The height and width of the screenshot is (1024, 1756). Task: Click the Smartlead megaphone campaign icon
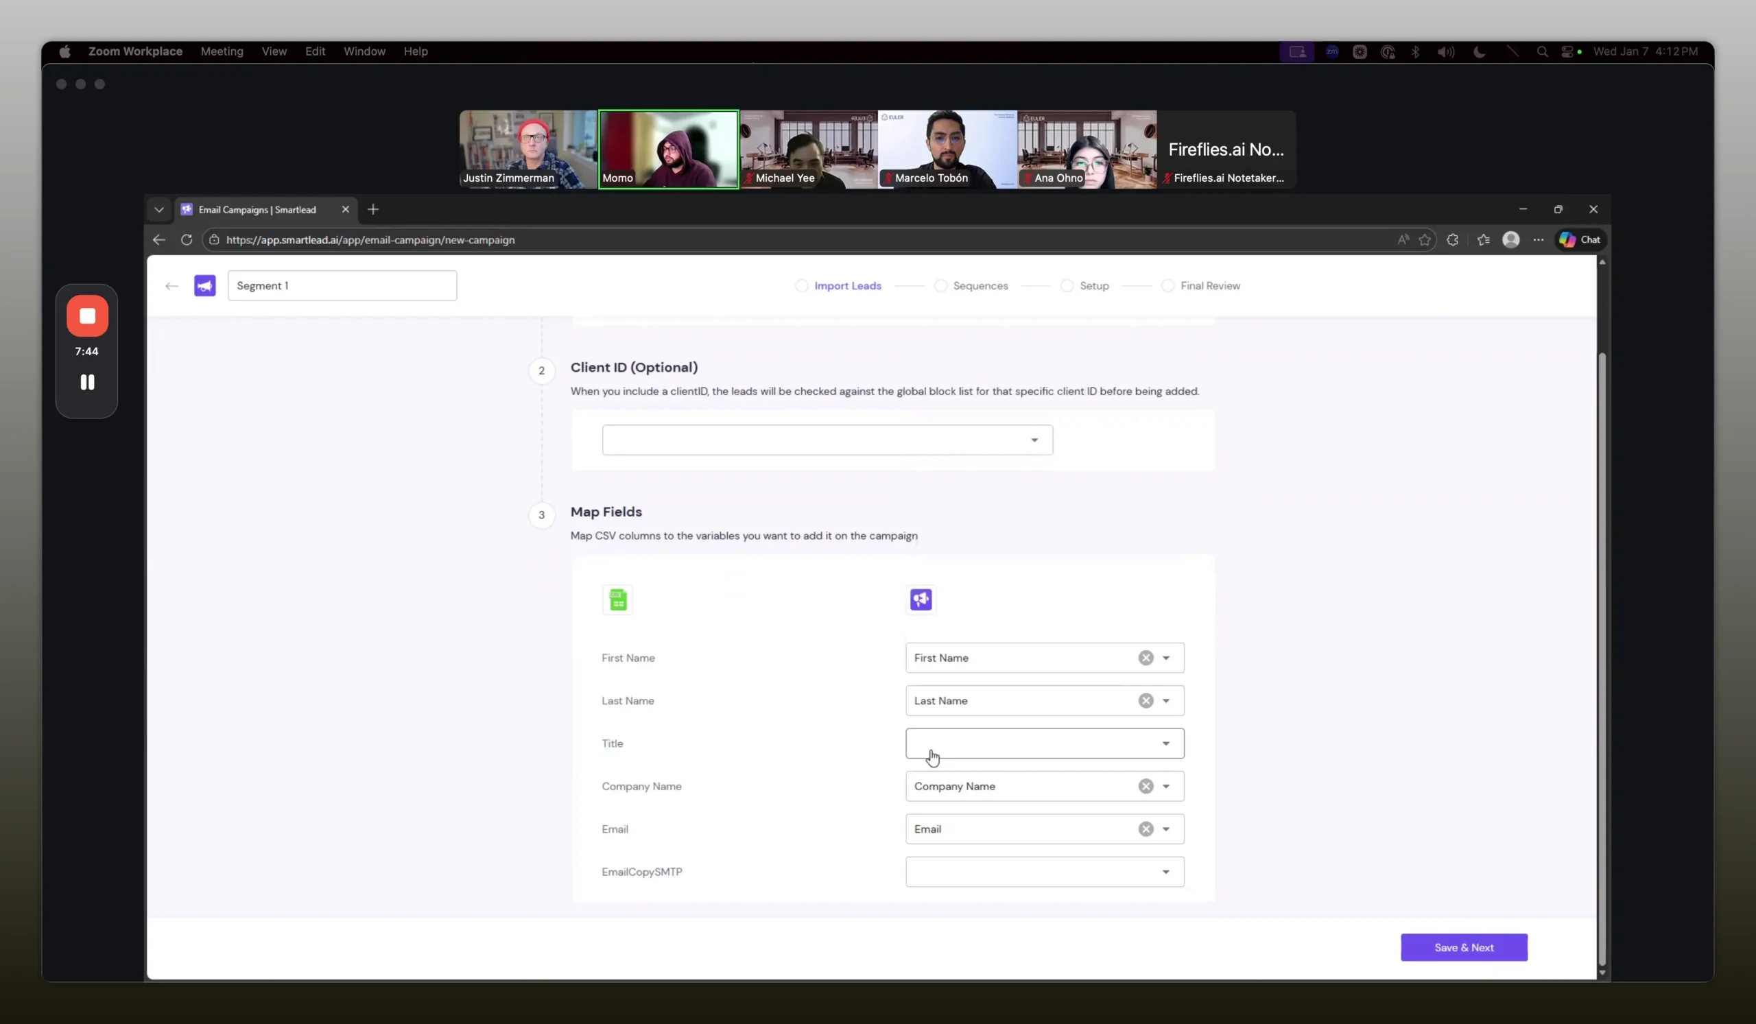coord(205,285)
